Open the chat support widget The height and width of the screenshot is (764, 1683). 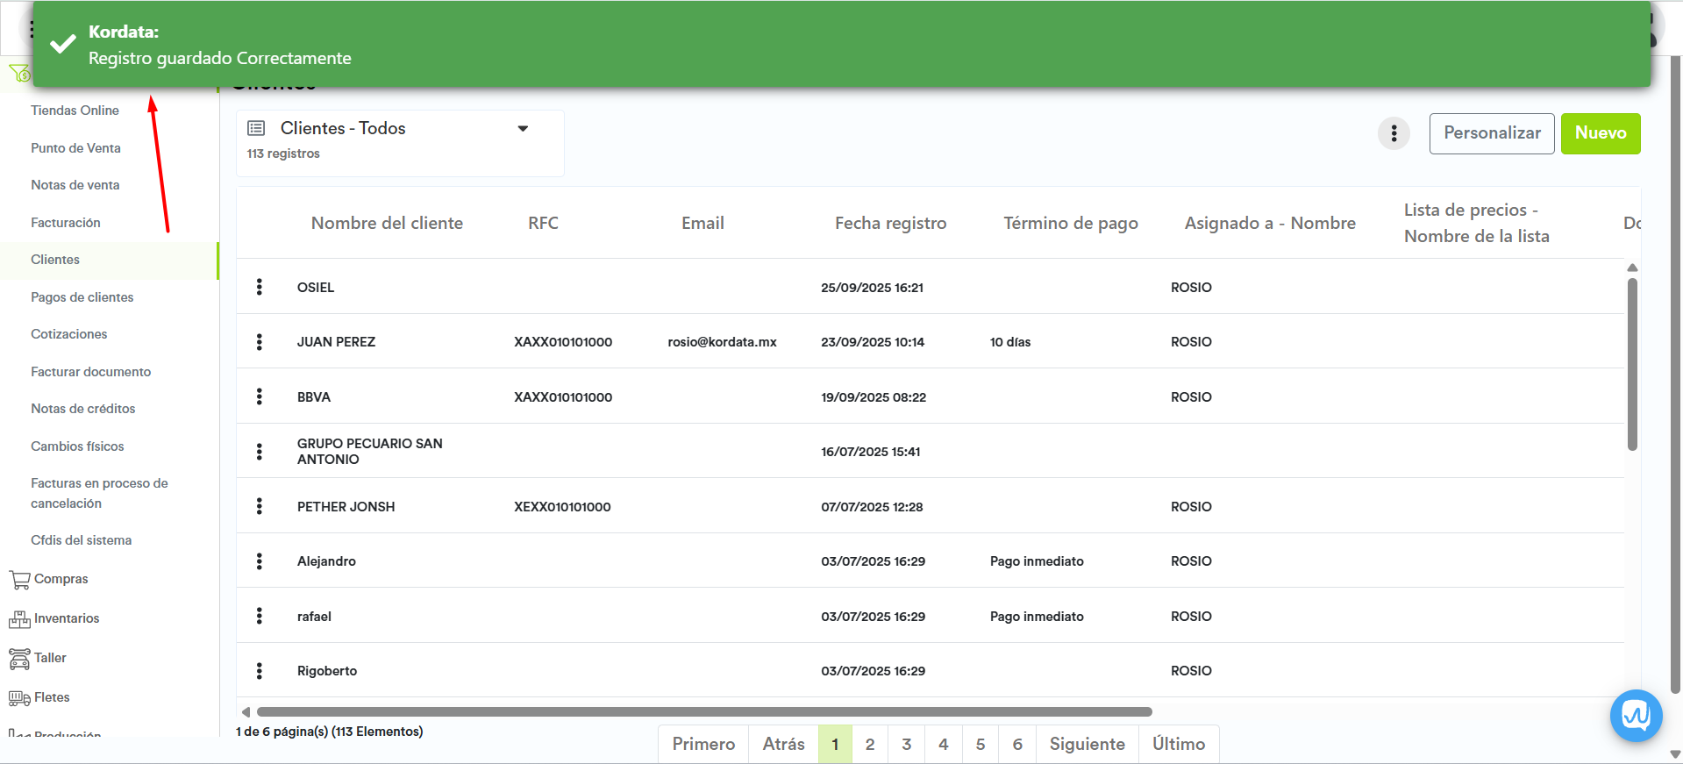(x=1636, y=716)
